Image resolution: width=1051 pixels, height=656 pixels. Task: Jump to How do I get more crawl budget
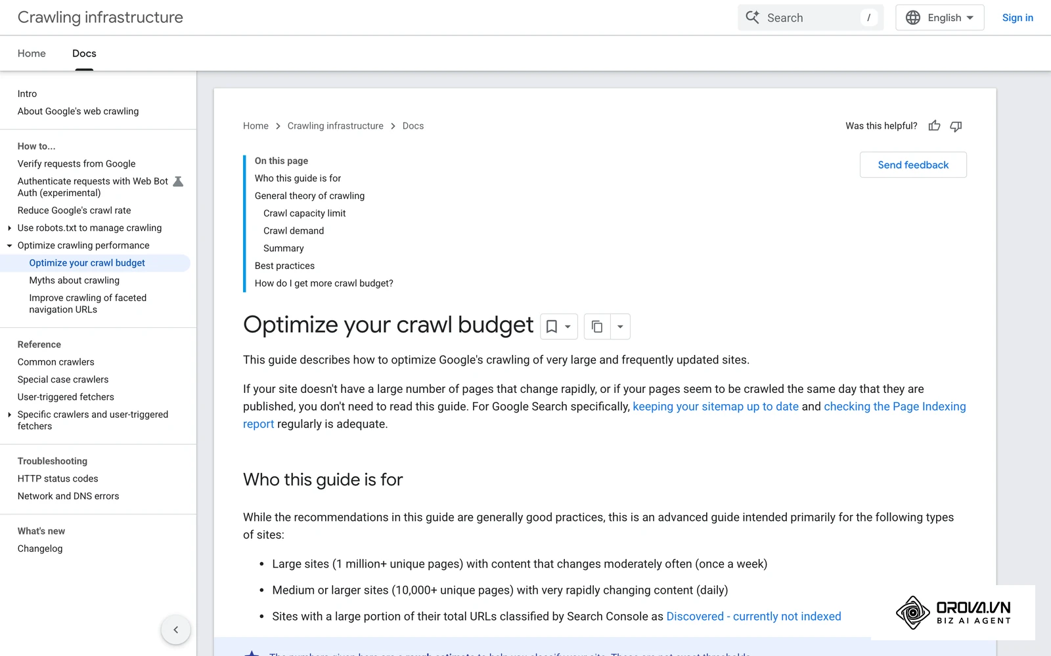coord(324,283)
